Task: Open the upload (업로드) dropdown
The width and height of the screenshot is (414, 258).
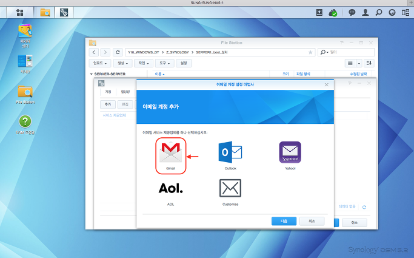Action: (x=100, y=63)
